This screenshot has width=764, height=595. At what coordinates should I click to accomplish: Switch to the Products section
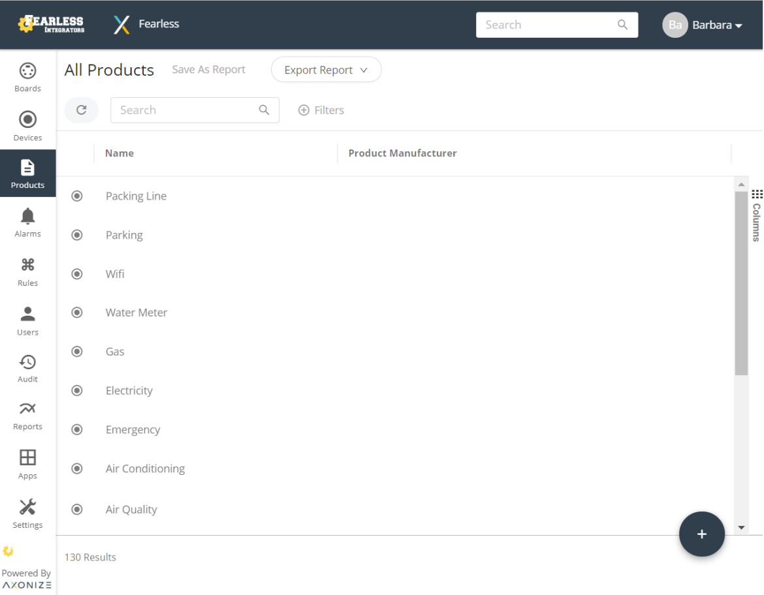27,173
